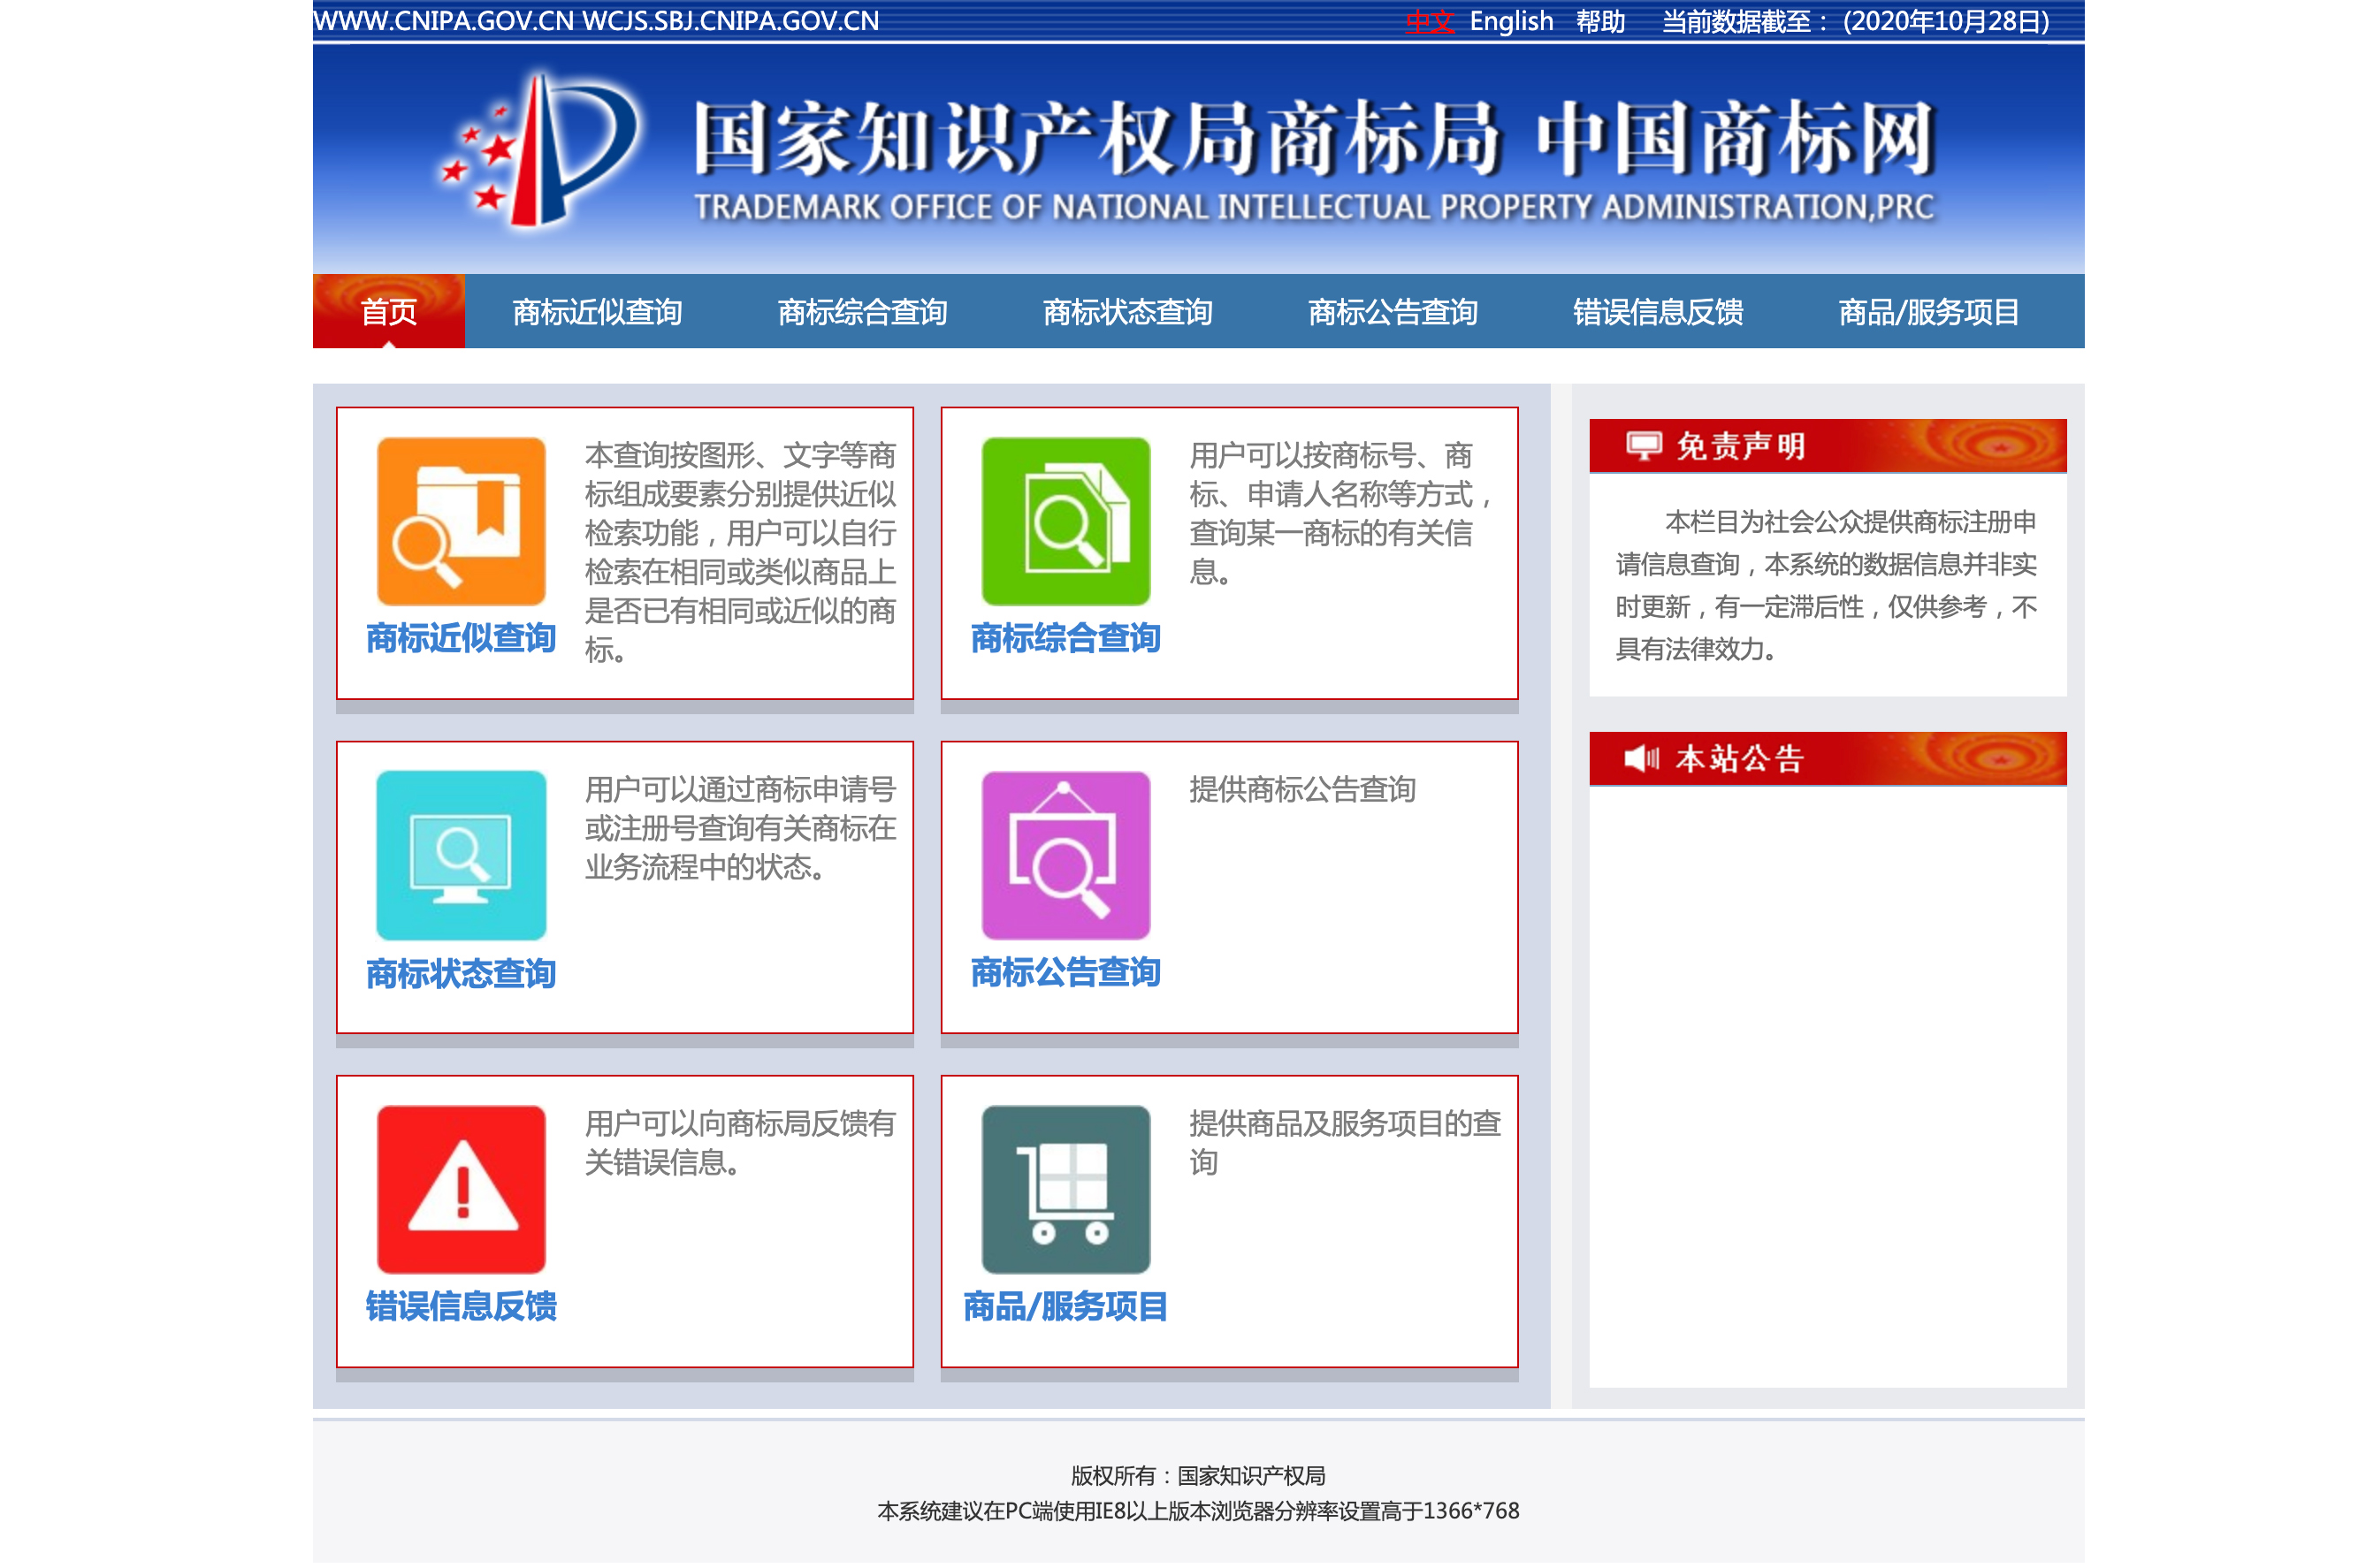
Task: Select 错误信息反馈 in the navigation bar
Action: [x=1657, y=312]
